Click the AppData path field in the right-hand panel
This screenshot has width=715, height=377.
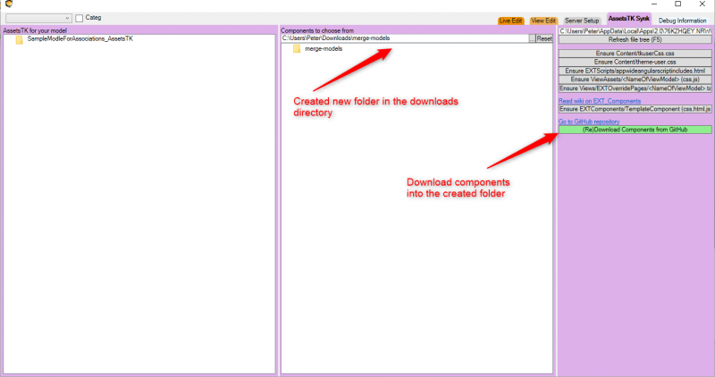click(x=635, y=31)
